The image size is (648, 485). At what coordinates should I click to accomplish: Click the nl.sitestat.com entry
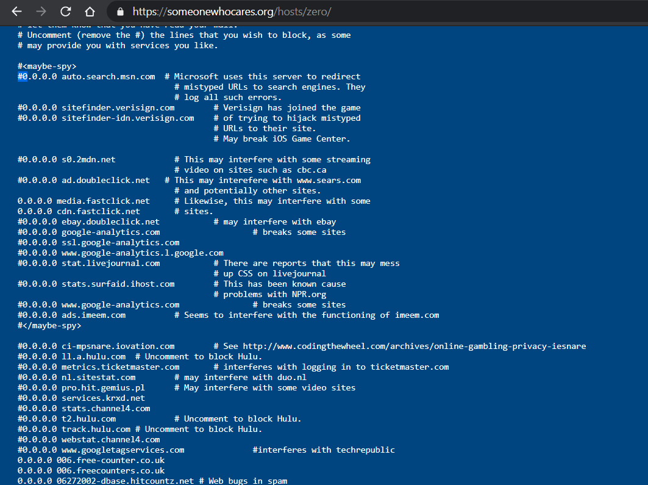(x=98, y=377)
